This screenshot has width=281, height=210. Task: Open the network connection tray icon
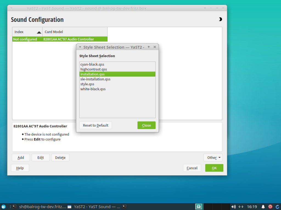(241, 207)
